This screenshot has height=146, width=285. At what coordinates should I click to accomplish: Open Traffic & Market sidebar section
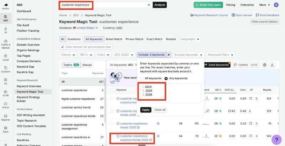coord(6,44)
